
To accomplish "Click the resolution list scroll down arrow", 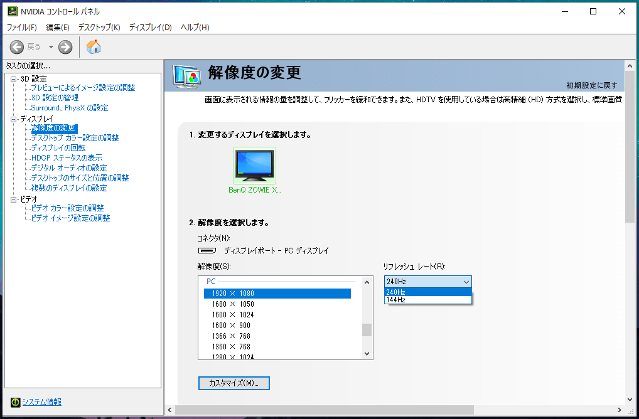I will (x=367, y=353).
